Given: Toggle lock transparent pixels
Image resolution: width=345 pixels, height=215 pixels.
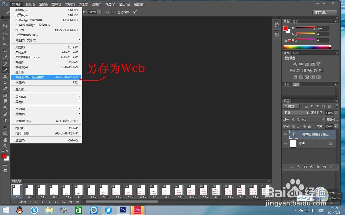Looking at the screenshot, I should [294, 126].
